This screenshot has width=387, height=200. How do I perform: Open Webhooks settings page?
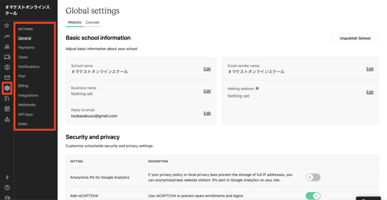(x=27, y=105)
